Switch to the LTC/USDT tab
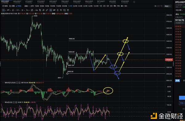Image resolution: width=185 pixels, height=121 pixels. (29, 2)
